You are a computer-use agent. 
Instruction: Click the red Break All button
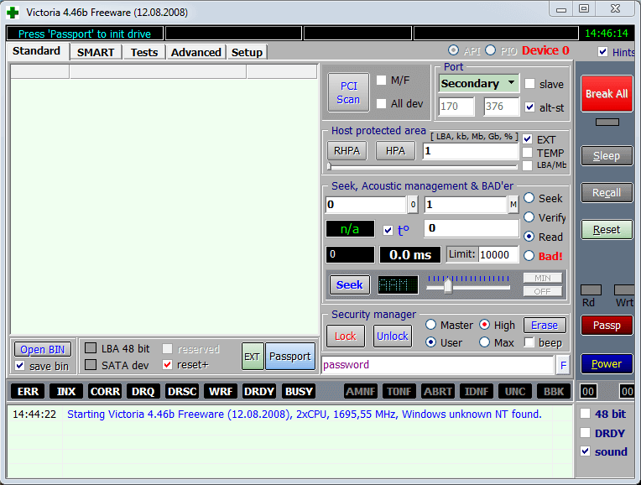coord(607,94)
